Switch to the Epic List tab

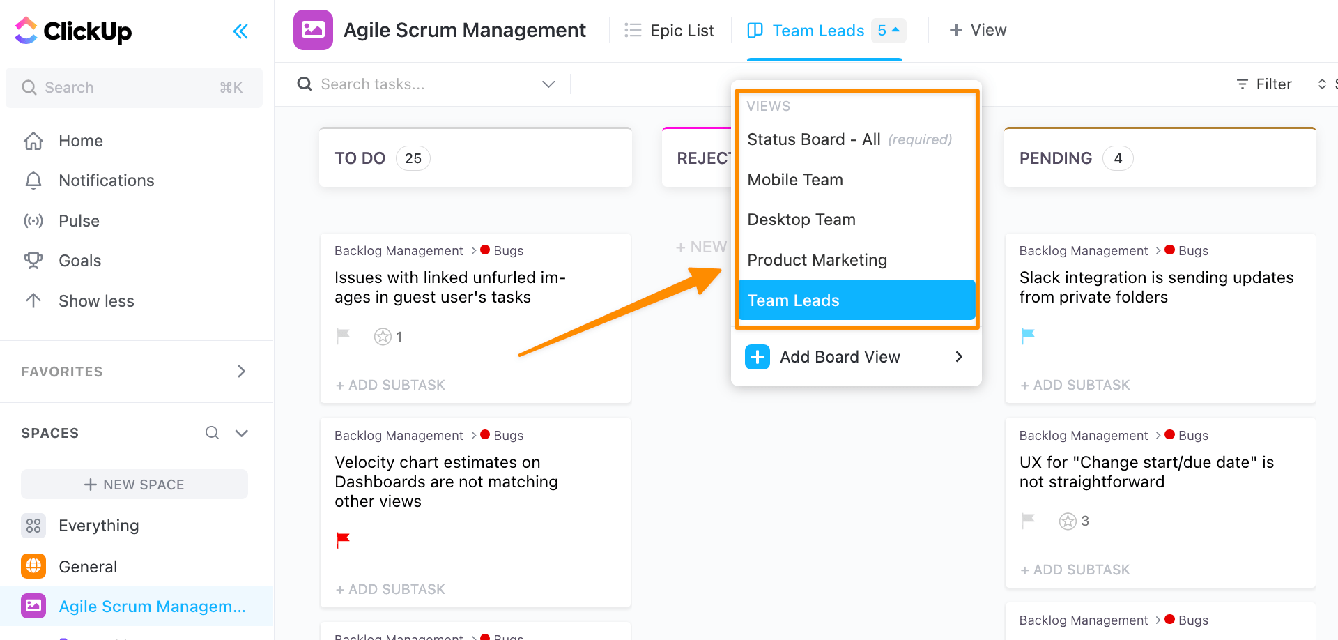[x=670, y=31]
